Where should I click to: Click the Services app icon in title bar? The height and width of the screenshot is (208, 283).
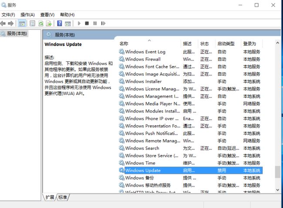[3, 5]
